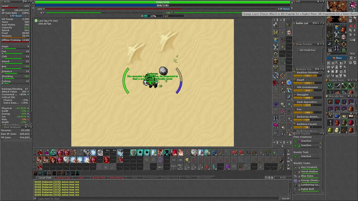Click the axe icon atop side action column
Image resolution: width=358 pixels, height=201 pixels.
click(x=276, y=25)
